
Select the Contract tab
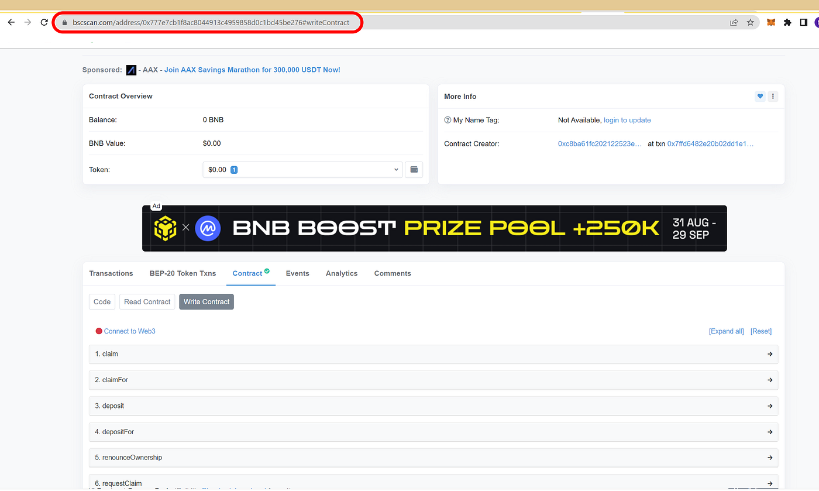pyautogui.click(x=250, y=273)
